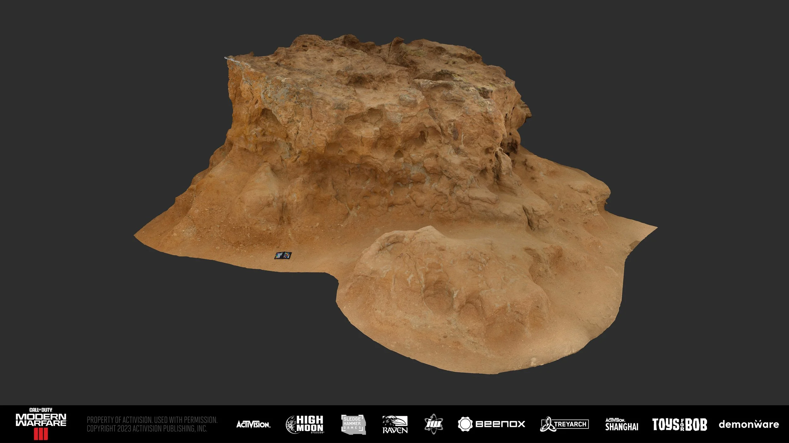Click the Beenox gear emblem
The width and height of the screenshot is (789, 443).
click(x=465, y=424)
